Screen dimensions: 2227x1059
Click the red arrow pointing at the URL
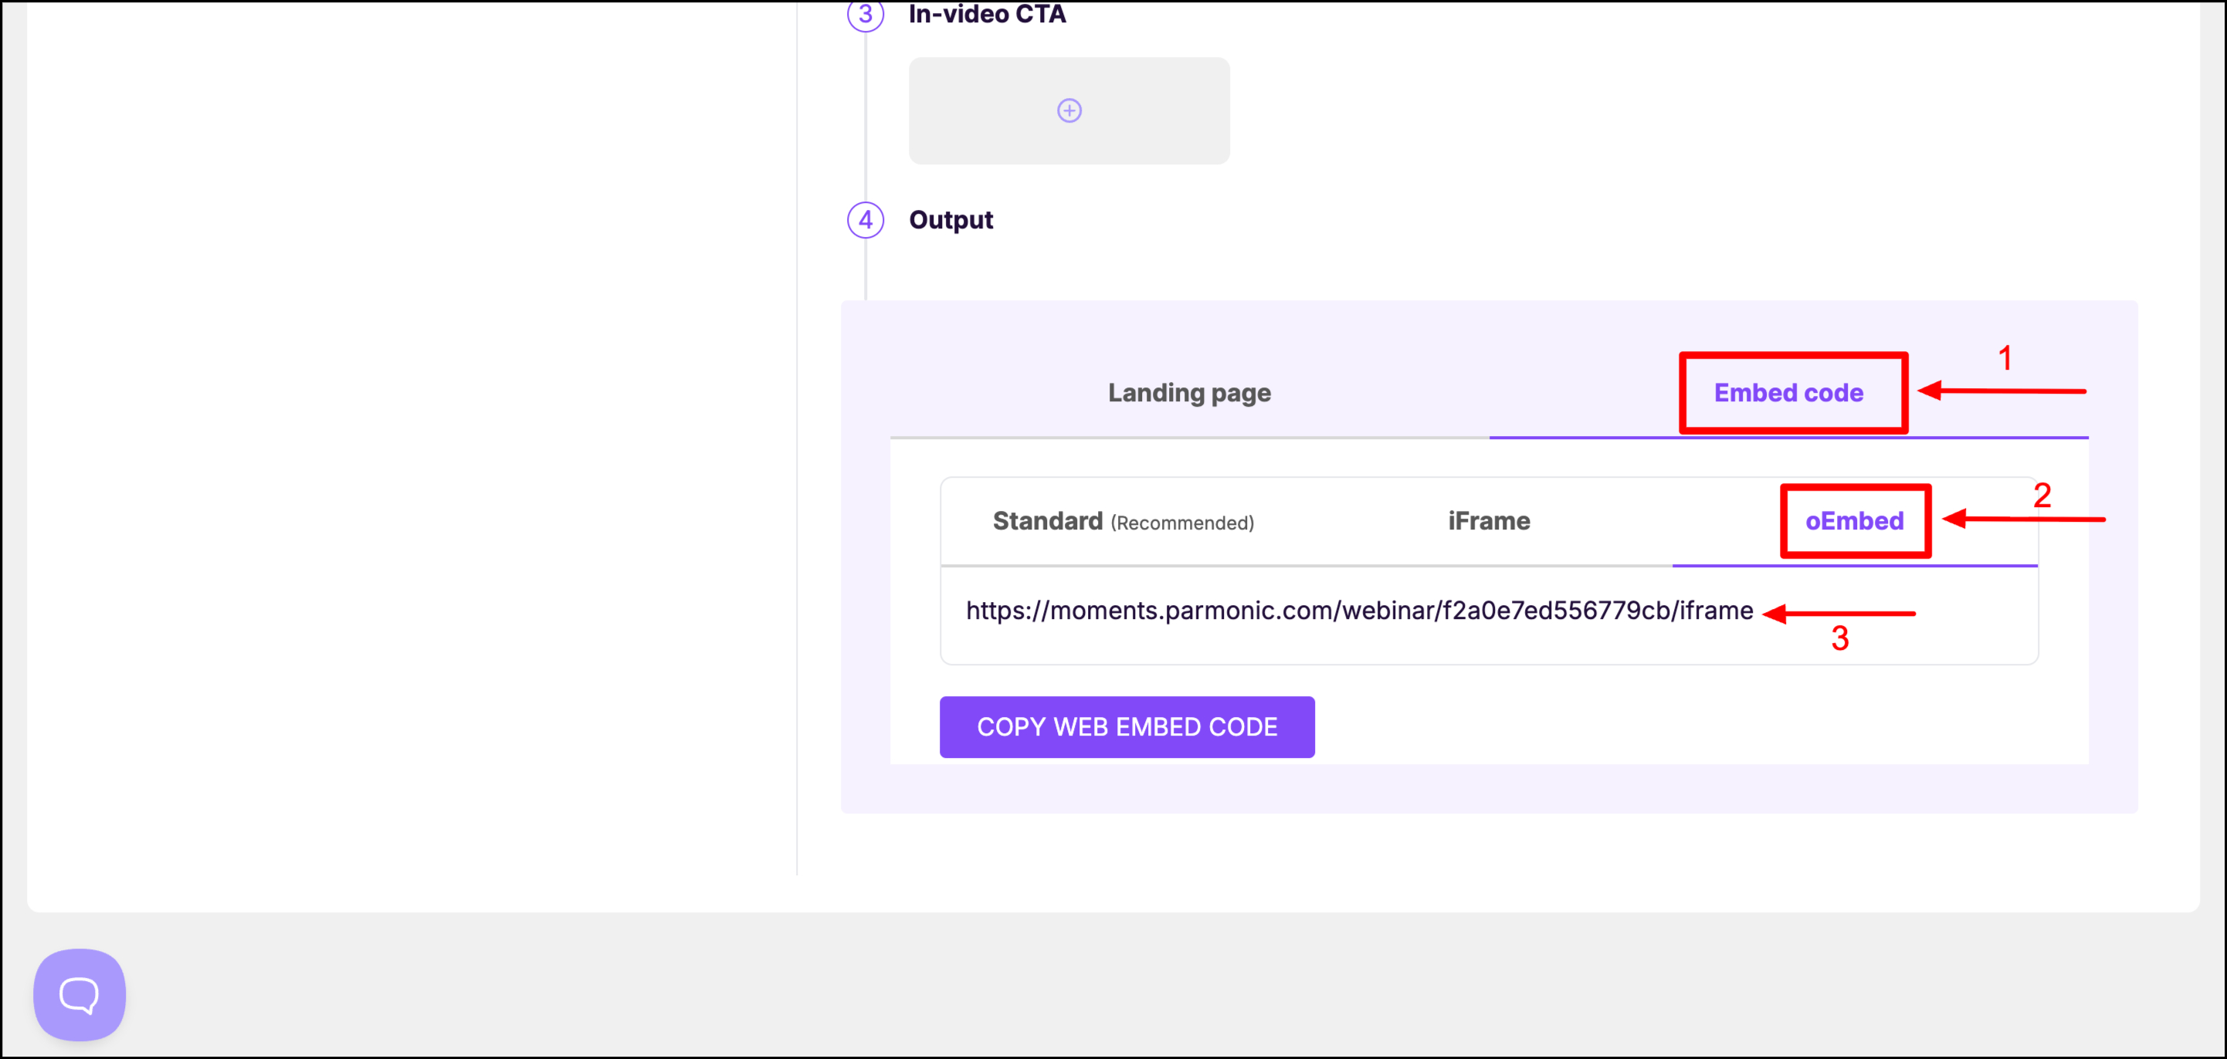coord(1838,614)
